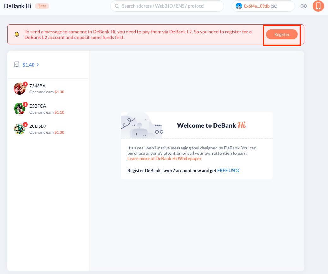Expand the chevron next to $1.40

tap(38, 65)
